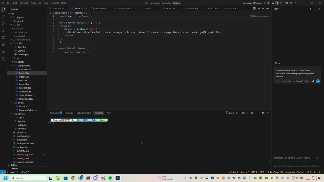Open settings gear in title bar
The width and height of the screenshot is (324, 182).
(291, 3)
